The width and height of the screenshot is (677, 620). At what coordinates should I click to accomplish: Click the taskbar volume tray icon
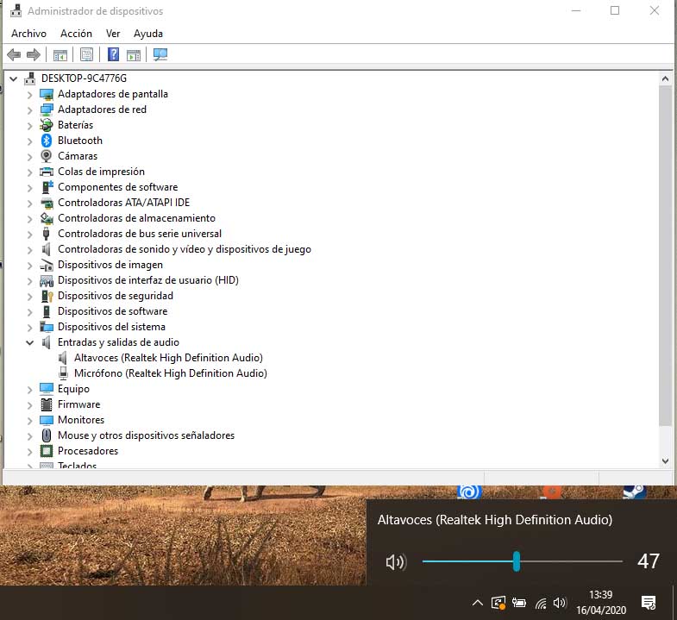coord(560,603)
